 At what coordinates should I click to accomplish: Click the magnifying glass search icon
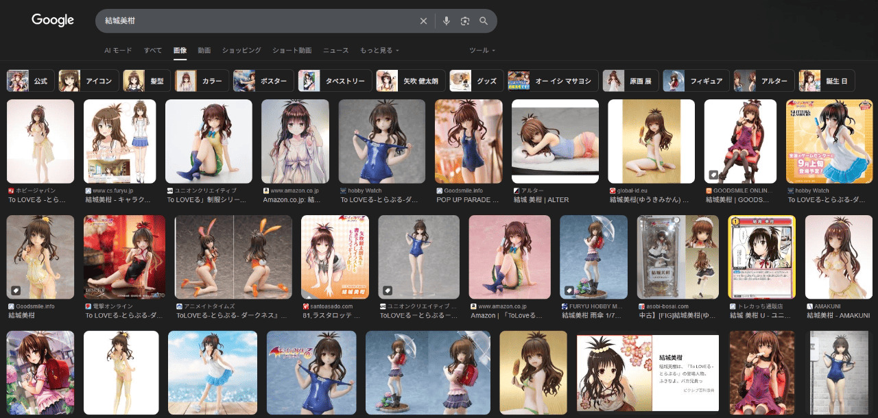tap(484, 21)
